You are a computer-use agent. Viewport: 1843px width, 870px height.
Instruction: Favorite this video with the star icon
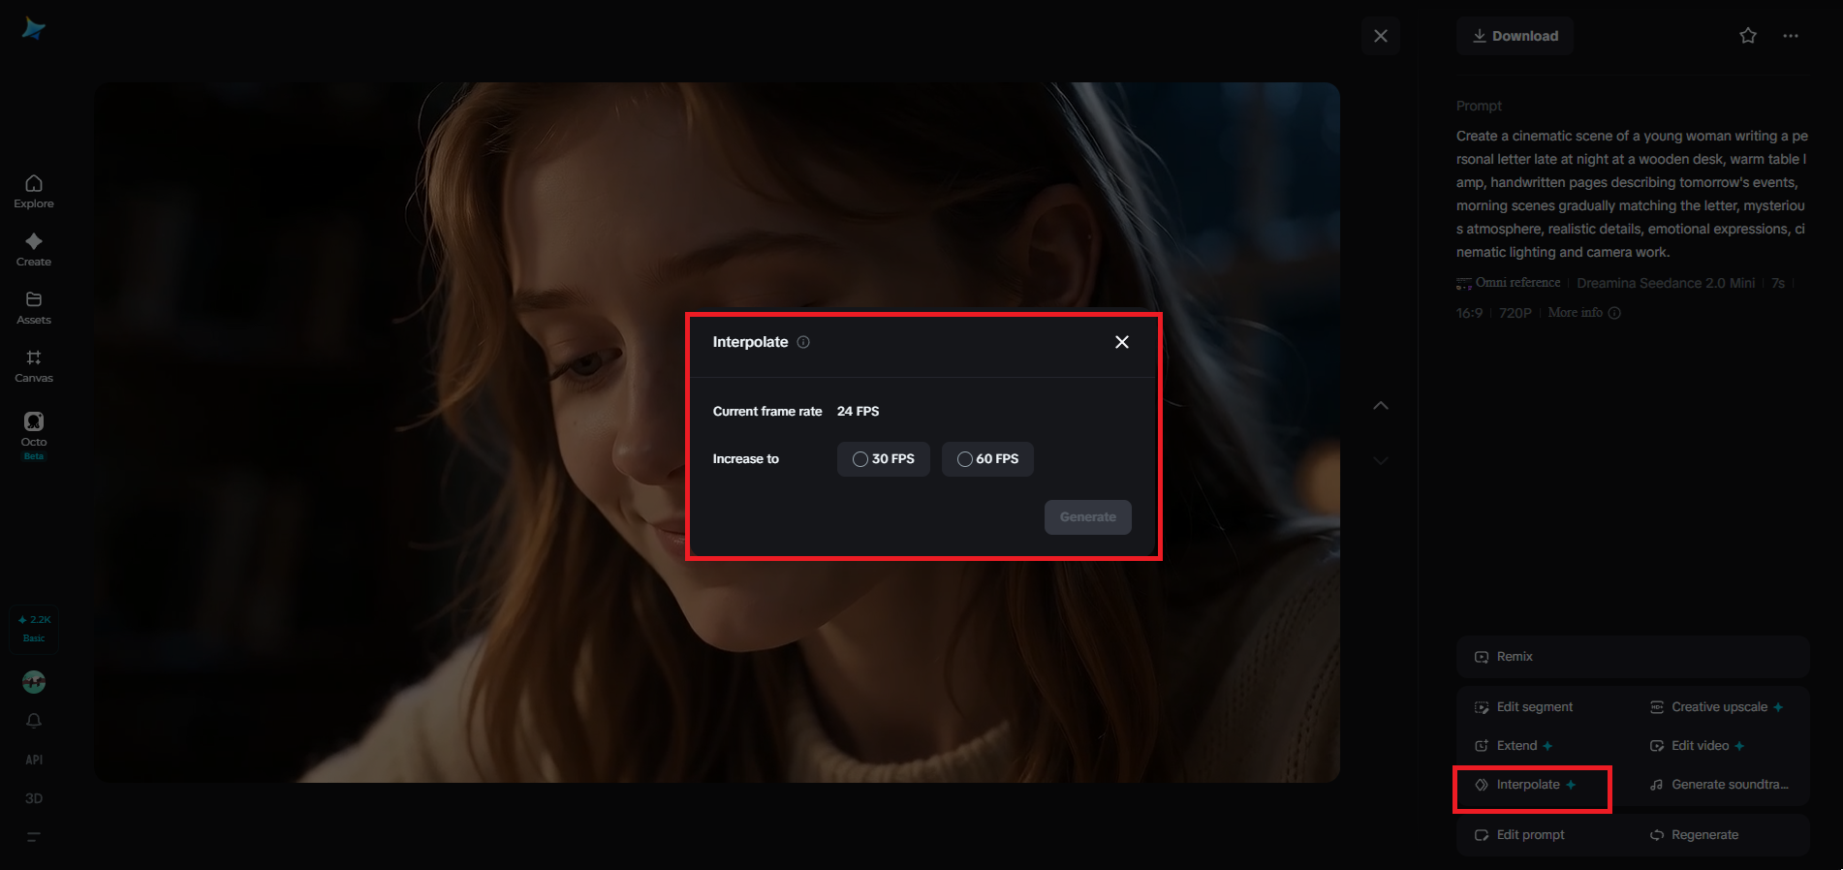coord(1748,36)
